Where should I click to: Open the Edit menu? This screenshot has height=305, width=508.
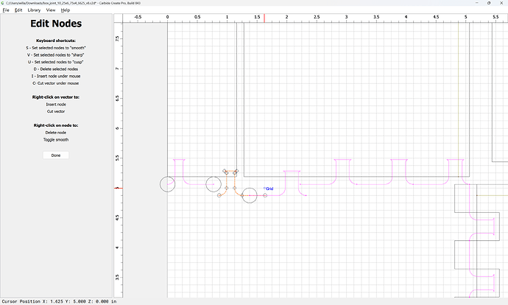pos(18,10)
